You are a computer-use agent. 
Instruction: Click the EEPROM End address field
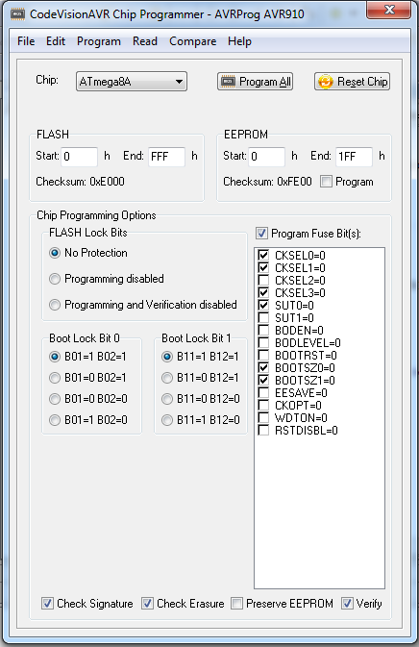354,157
